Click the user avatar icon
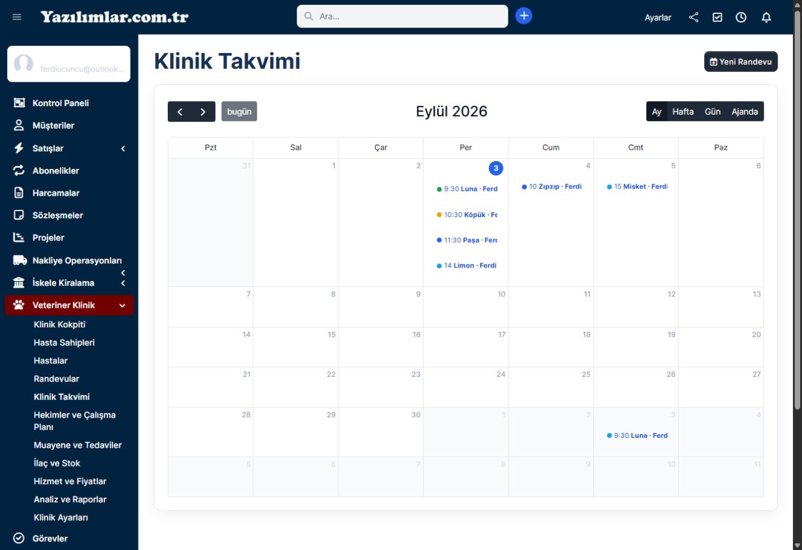The width and height of the screenshot is (802, 550). point(24,64)
